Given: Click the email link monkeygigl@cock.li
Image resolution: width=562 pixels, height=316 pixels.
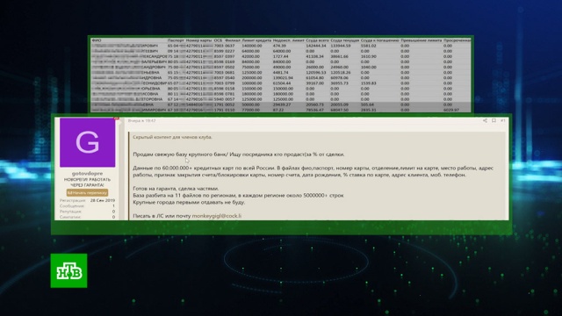Looking at the screenshot, I should pyautogui.click(x=217, y=216).
